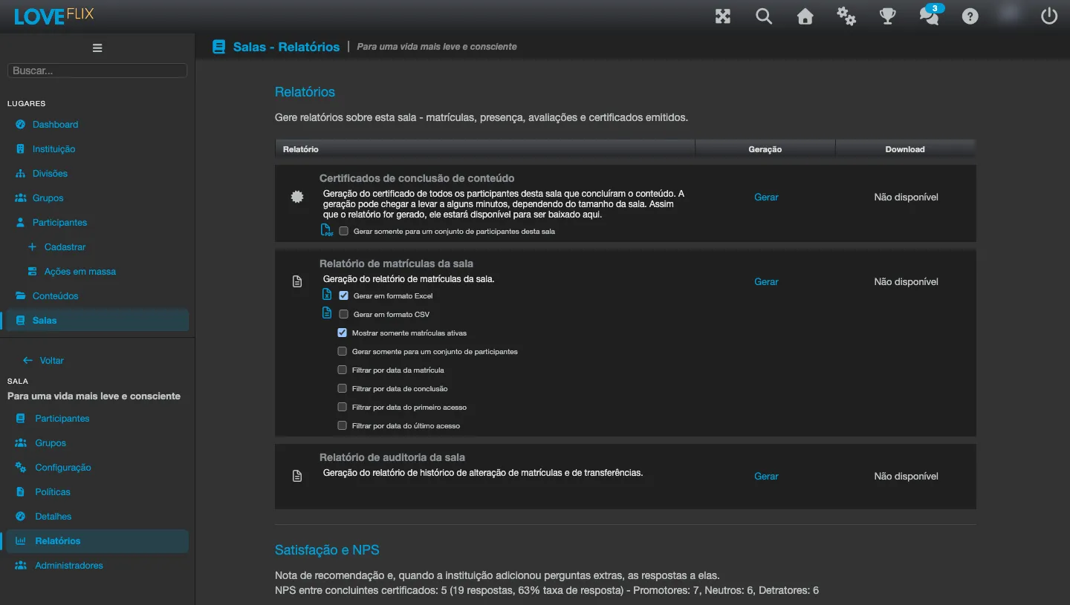Image resolution: width=1070 pixels, height=605 pixels.
Task: Open Administradores in the Sala menu
Action: (x=69, y=566)
